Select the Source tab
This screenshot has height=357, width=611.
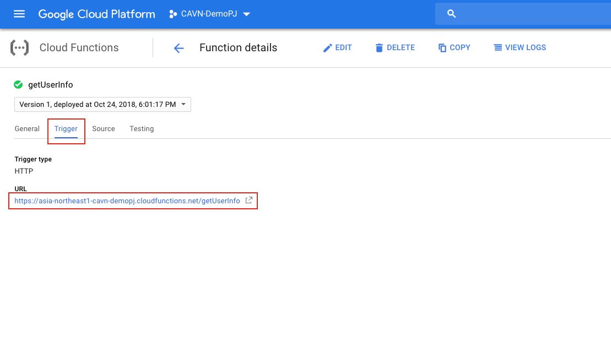104,128
